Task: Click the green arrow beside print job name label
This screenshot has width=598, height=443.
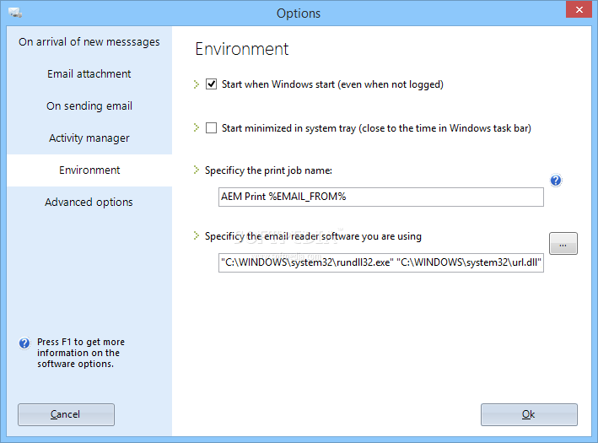Action: pyautogui.click(x=196, y=170)
